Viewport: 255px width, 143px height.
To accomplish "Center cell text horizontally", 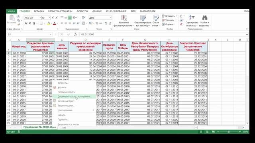I will 66,23.
